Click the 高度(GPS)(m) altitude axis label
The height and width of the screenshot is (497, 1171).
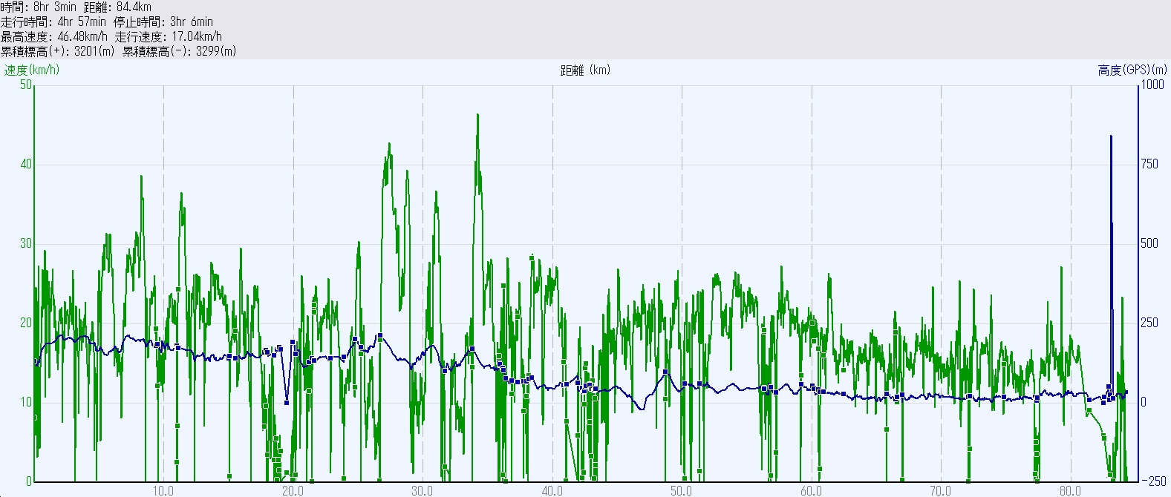1132,70
